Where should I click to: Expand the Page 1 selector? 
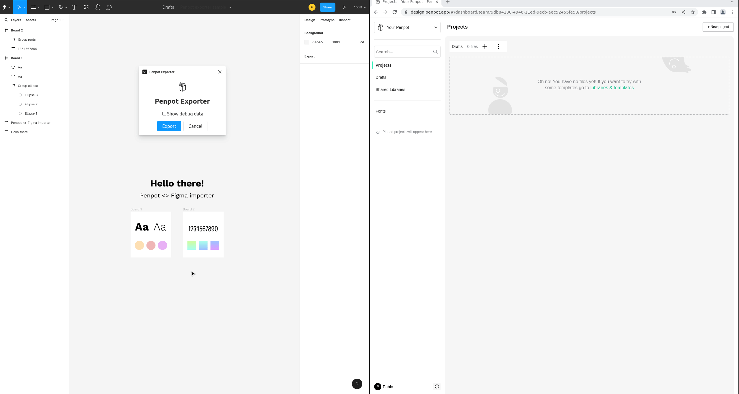[57, 20]
